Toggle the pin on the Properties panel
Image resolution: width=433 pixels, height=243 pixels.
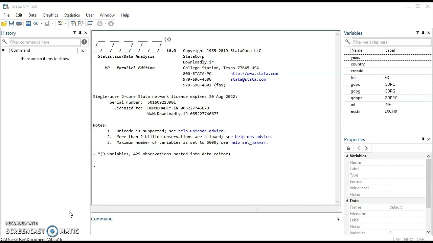tap(423, 139)
